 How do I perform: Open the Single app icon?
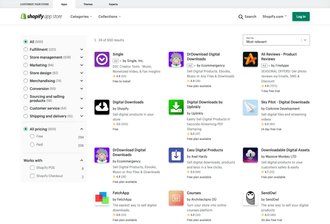pyautogui.click(x=102, y=59)
